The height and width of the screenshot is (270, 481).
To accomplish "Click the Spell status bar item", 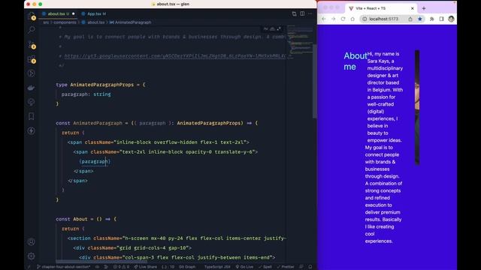I will click(x=265, y=267).
